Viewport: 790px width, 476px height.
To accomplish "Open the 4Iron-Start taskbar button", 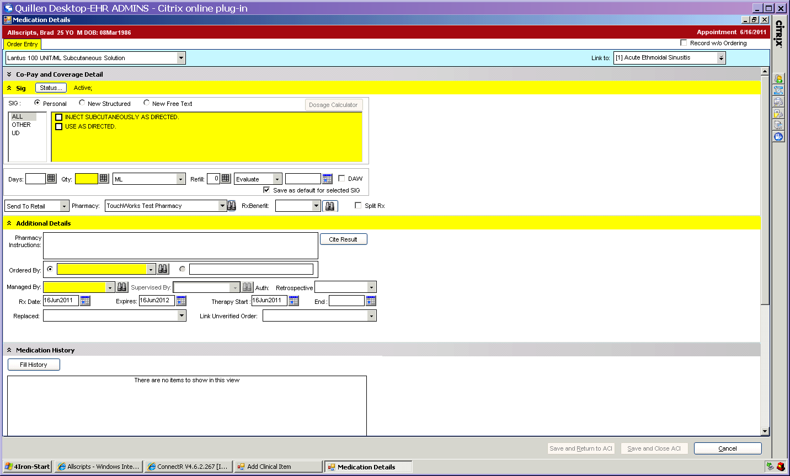I will tap(27, 467).
